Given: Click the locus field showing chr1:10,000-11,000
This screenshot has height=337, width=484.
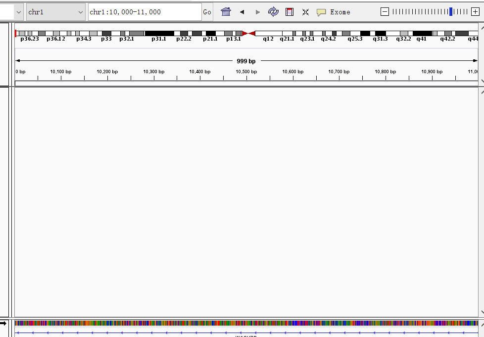Looking at the screenshot, I should (x=145, y=12).
